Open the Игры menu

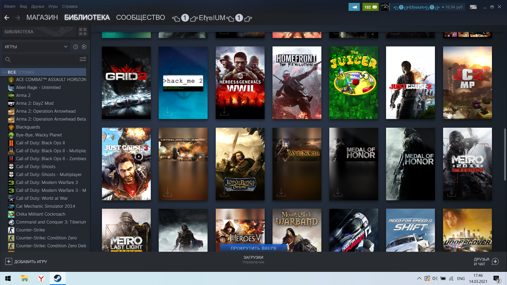(x=53, y=6)
